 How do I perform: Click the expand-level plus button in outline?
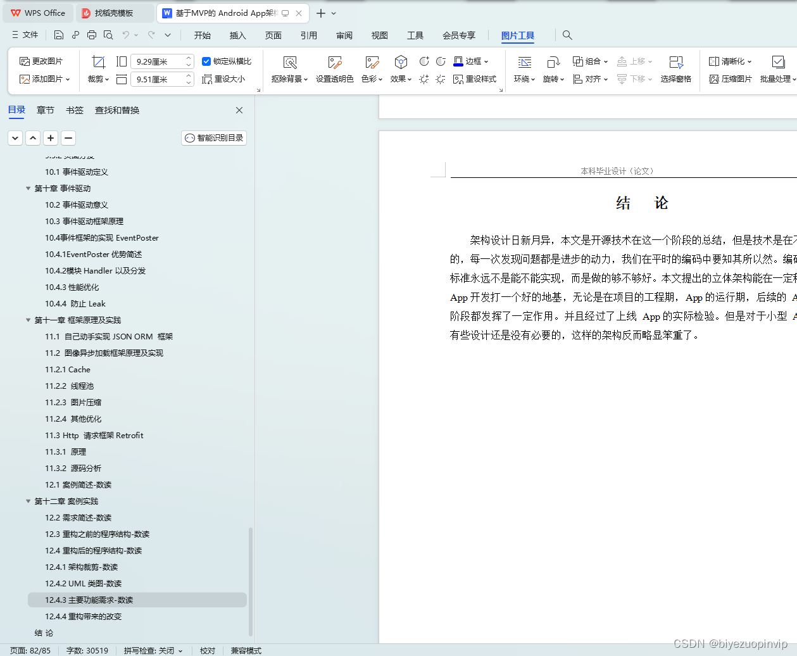point(51,138)
